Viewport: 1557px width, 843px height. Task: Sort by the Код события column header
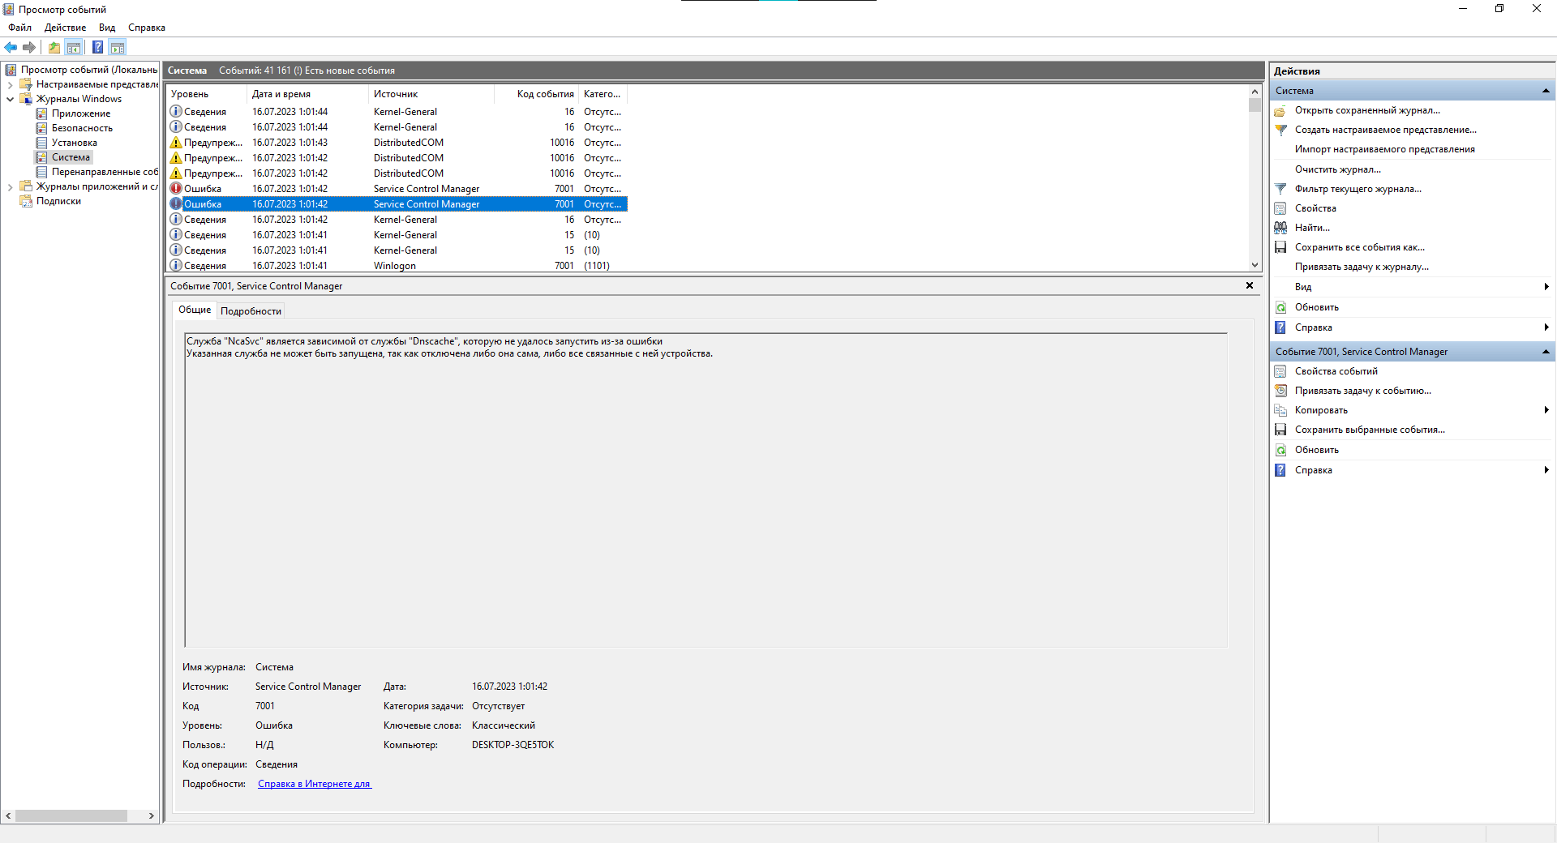pyautogui.click(x=537, y=94)
